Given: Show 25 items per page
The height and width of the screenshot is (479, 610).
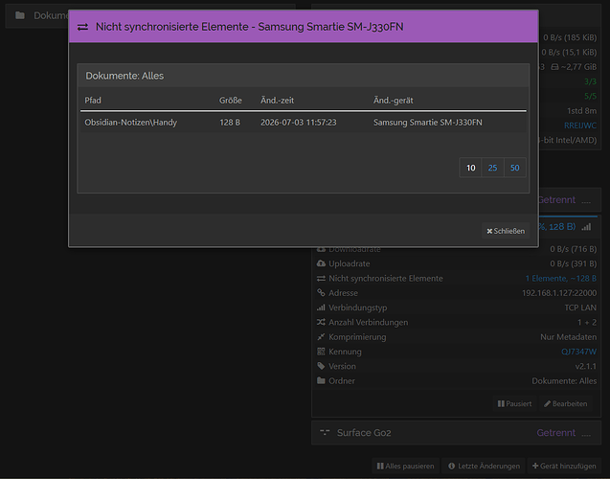Looking at the screenshot, I should [x=492, y=168].
